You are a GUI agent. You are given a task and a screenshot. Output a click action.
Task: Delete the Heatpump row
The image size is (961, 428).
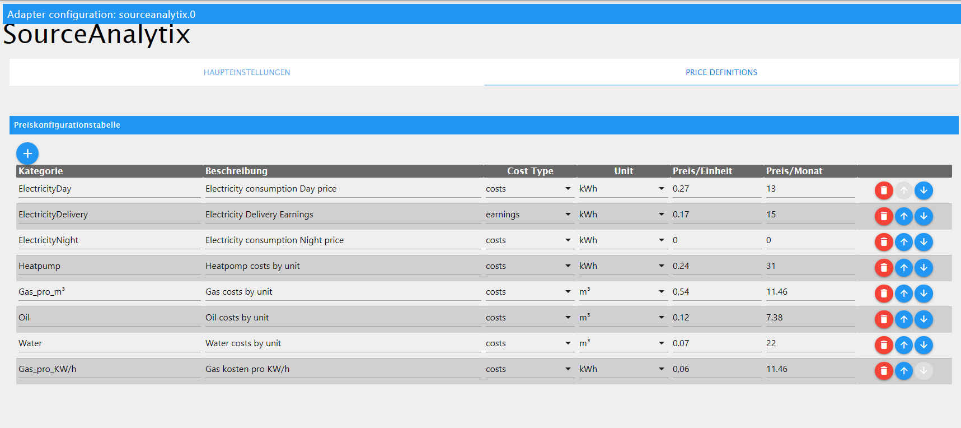click(x=884, y=268)
